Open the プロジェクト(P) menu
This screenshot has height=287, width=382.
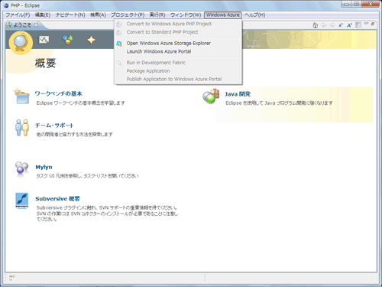128,15
